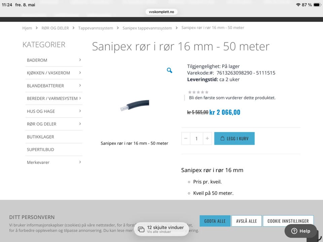
Task: Click the star rating for the product
Action: pyautogui.click(x=198, y=92)
